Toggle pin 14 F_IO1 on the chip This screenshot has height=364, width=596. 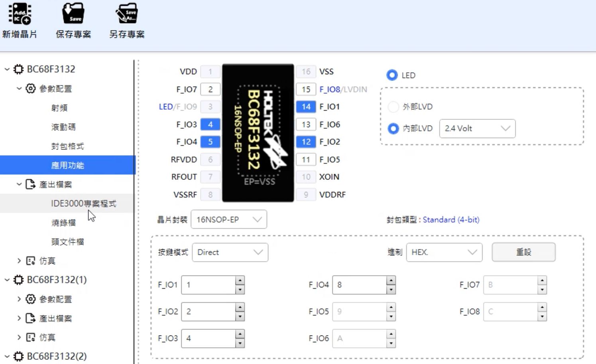tap(306, 107)
